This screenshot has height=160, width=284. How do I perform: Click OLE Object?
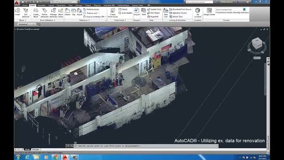154,13
